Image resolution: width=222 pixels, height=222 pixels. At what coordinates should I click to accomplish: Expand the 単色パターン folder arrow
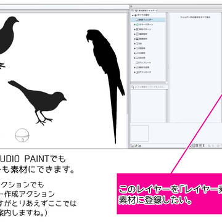pyautogui.click(x=135, y=29)
